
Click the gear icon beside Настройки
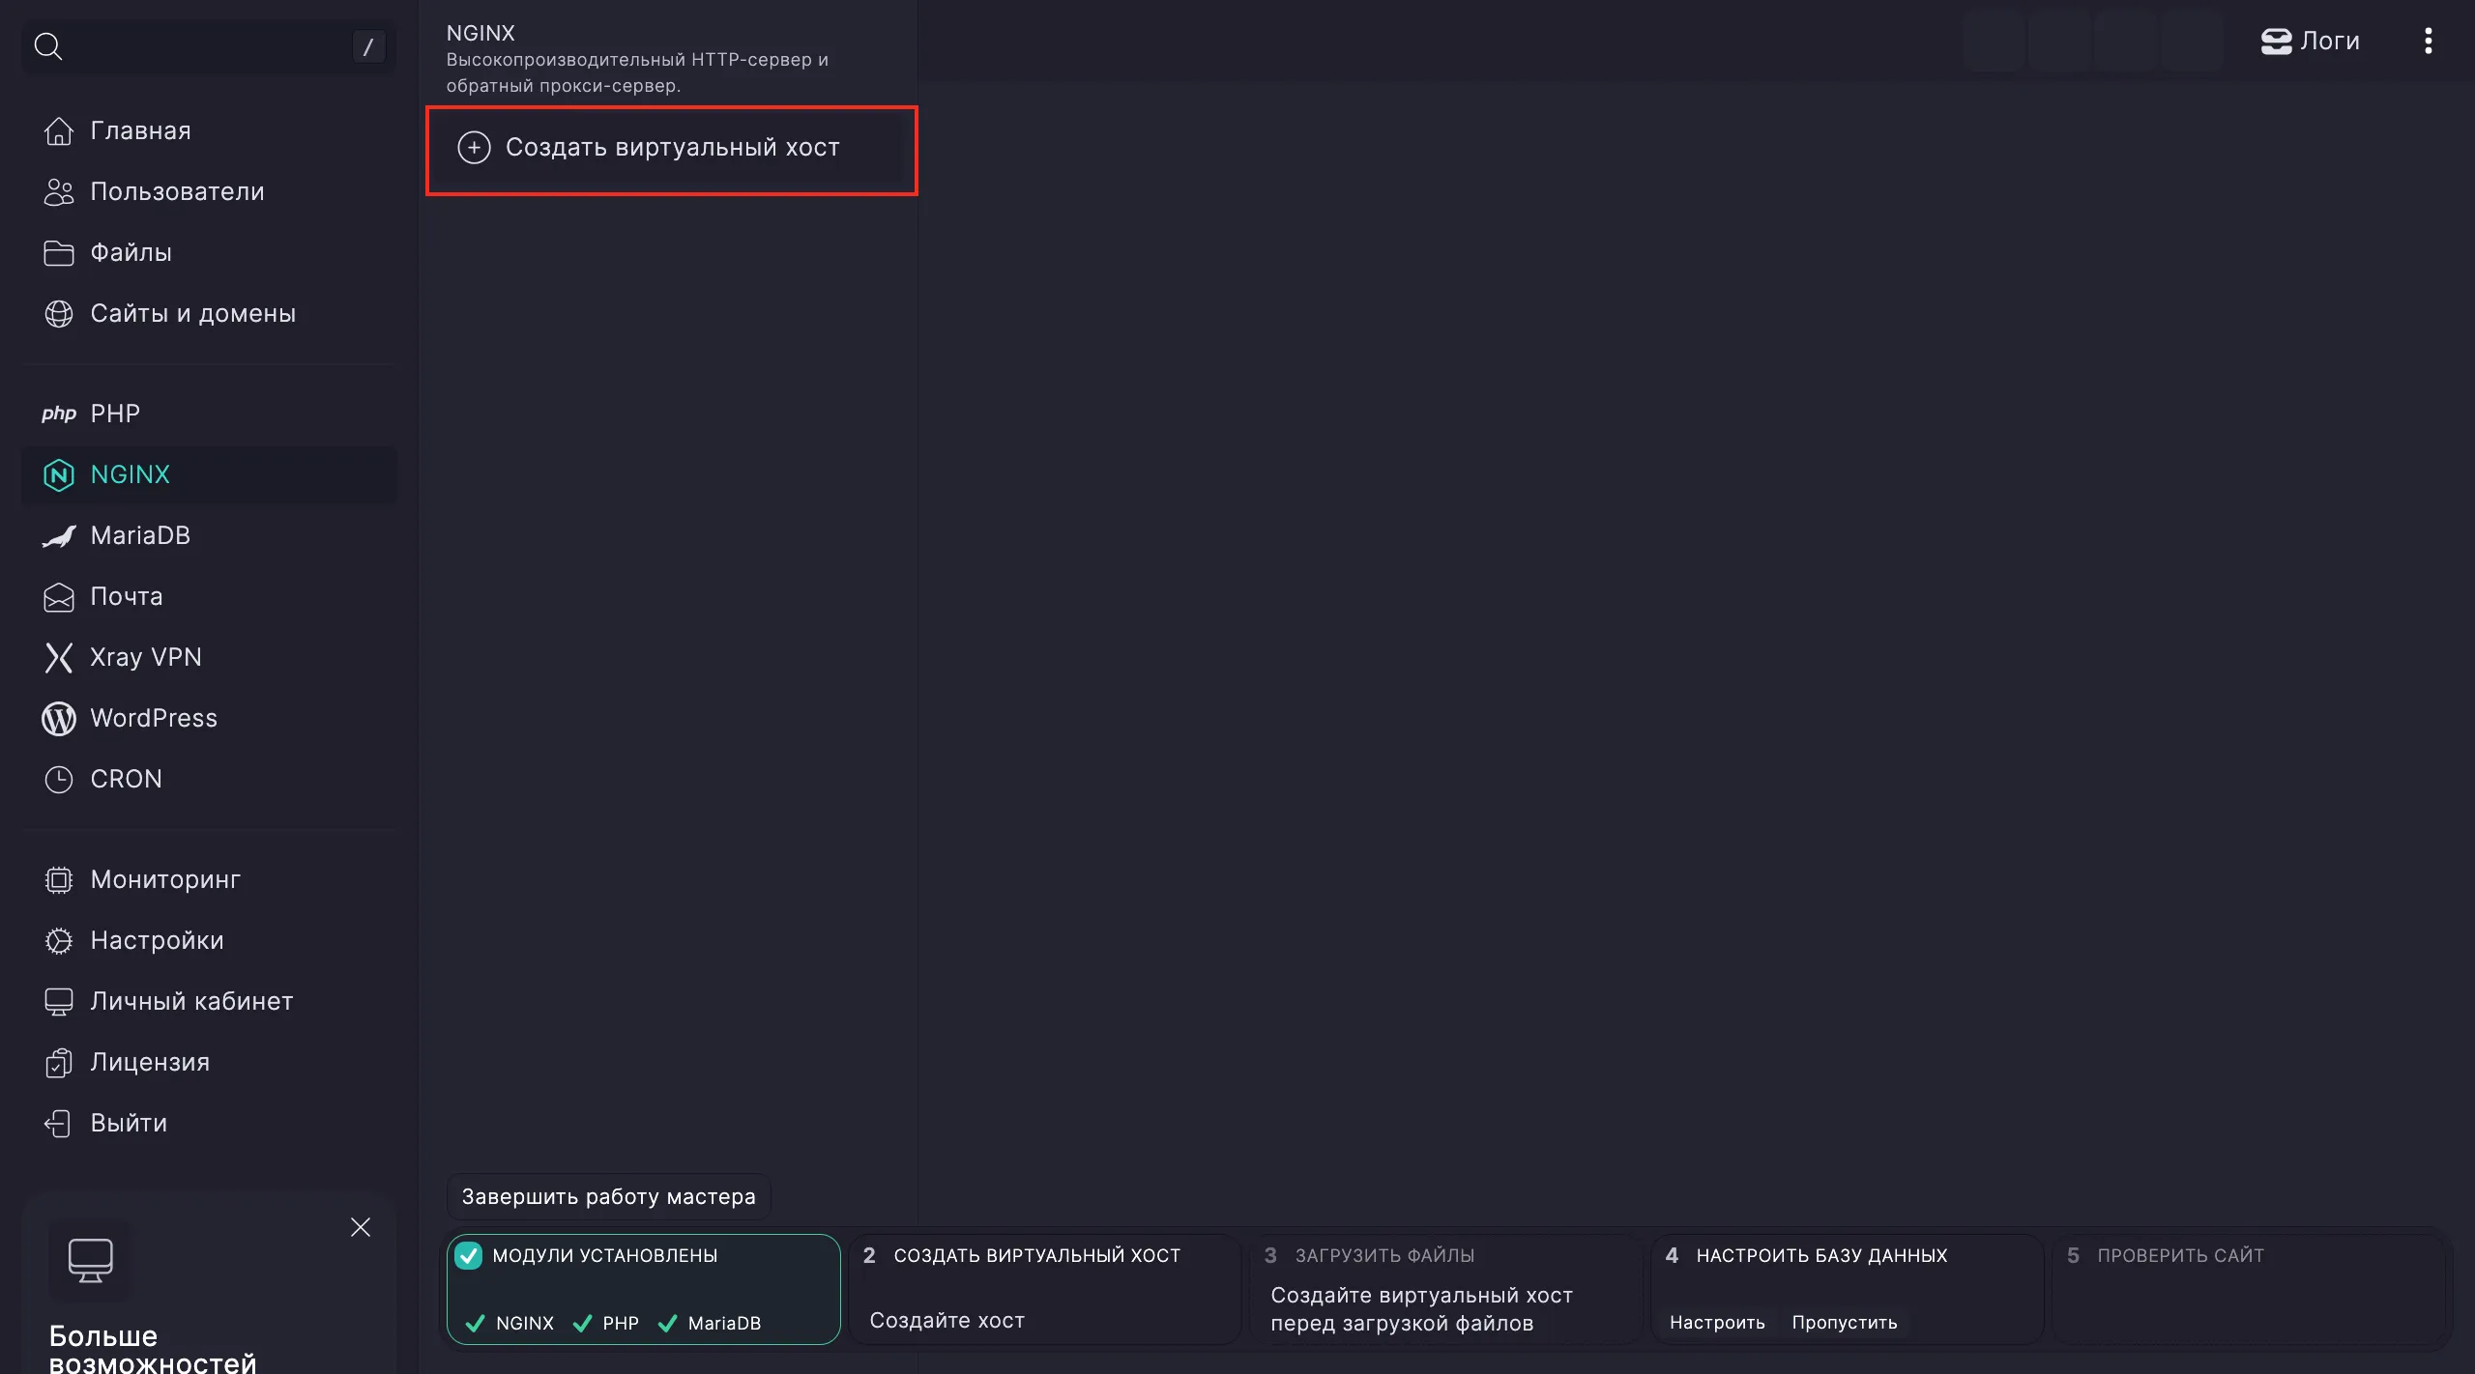click(x=58, y=940)
